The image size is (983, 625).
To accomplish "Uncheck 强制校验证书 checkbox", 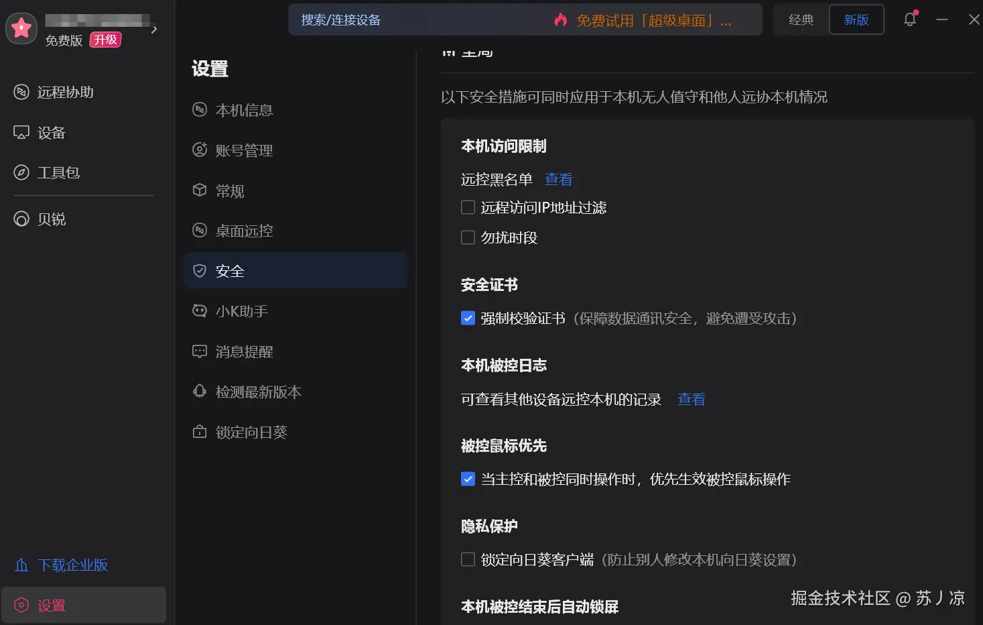I will pos(468,318).
